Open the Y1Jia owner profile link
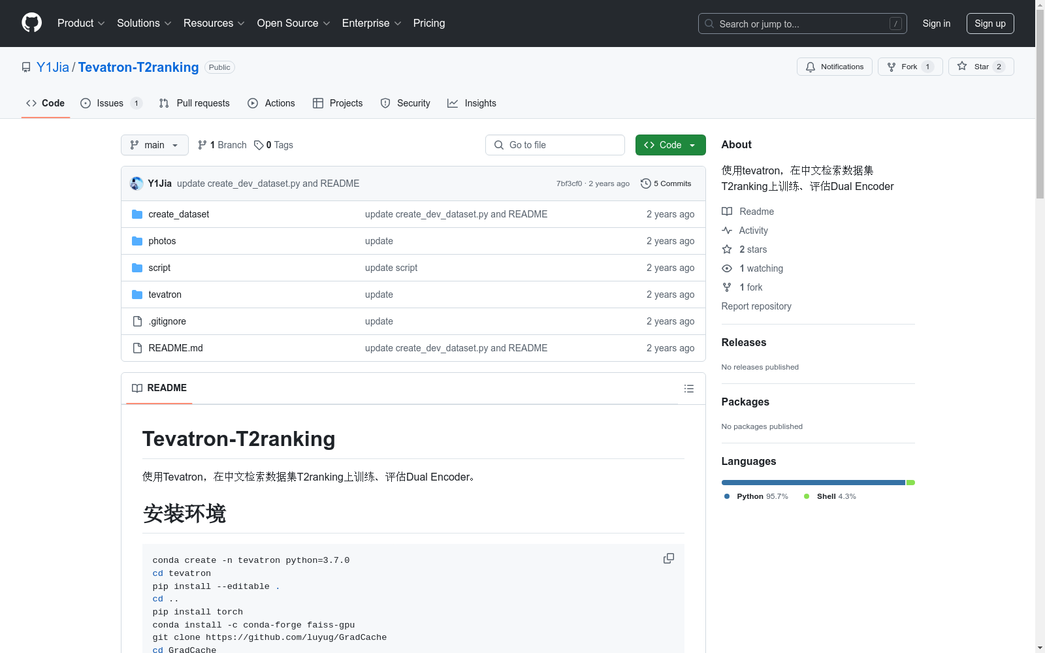The height and width of the screenshot is (653, 1045). 53,67
